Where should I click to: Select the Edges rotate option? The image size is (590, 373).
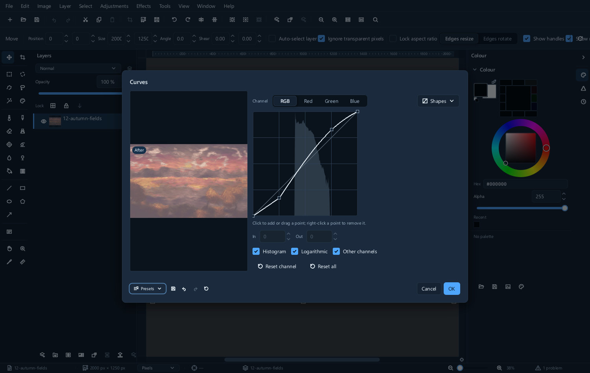click(497, 38)
